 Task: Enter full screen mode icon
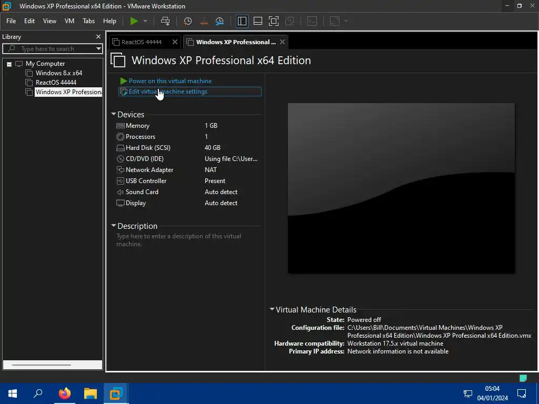tap(274, 21)
